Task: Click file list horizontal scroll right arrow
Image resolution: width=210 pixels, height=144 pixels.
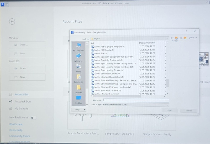Action: click(x=164, y=96)
